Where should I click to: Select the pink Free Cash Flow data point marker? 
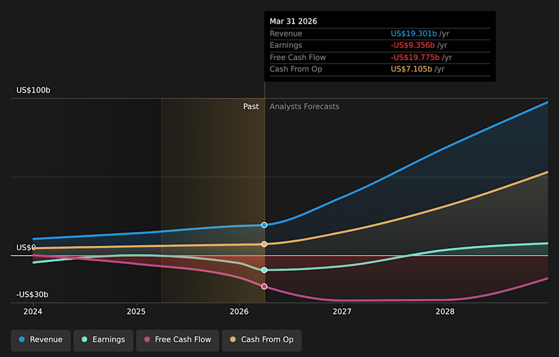pos(264,287)
